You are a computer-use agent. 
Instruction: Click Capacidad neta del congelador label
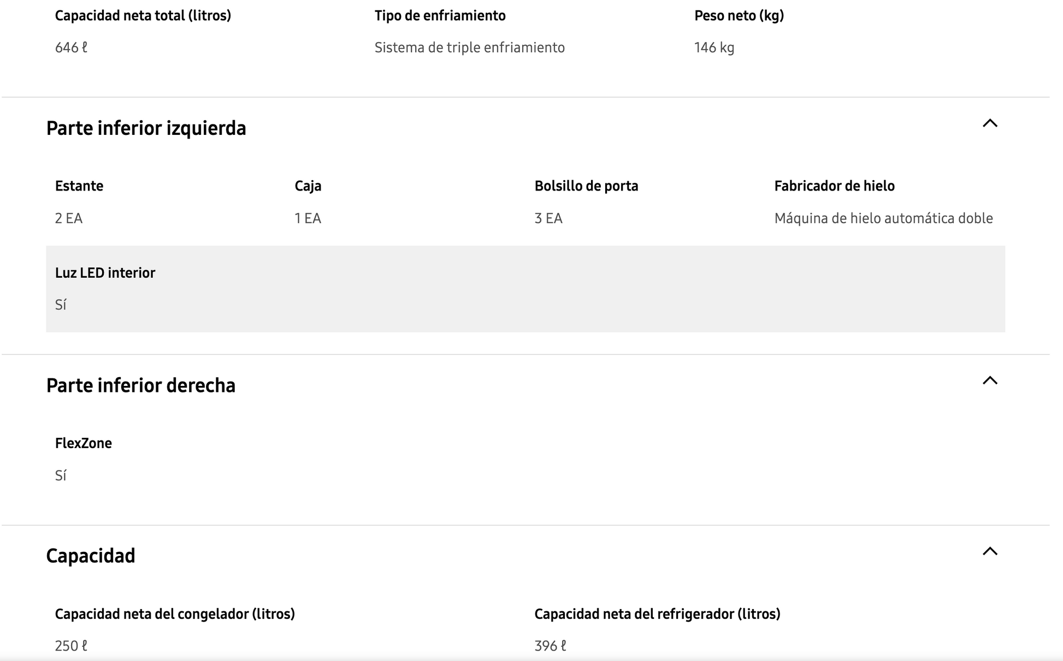[175, 614]
